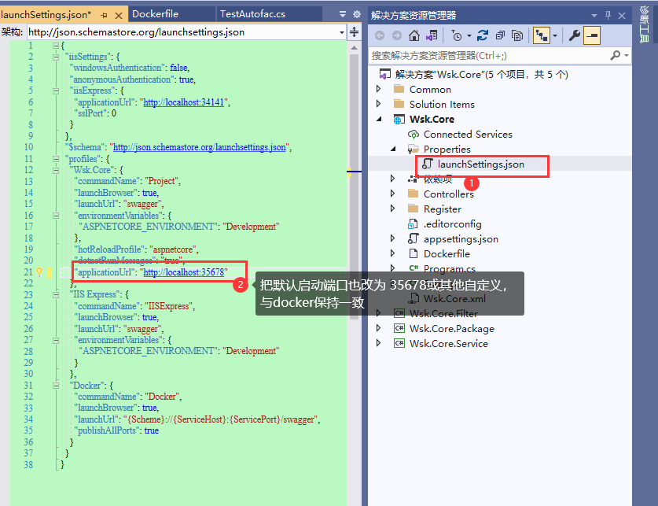Open the http://localhost:35678 link
The width and height of the screenshot is (658, 506).
pyautogui.click(x=184, y=272)
